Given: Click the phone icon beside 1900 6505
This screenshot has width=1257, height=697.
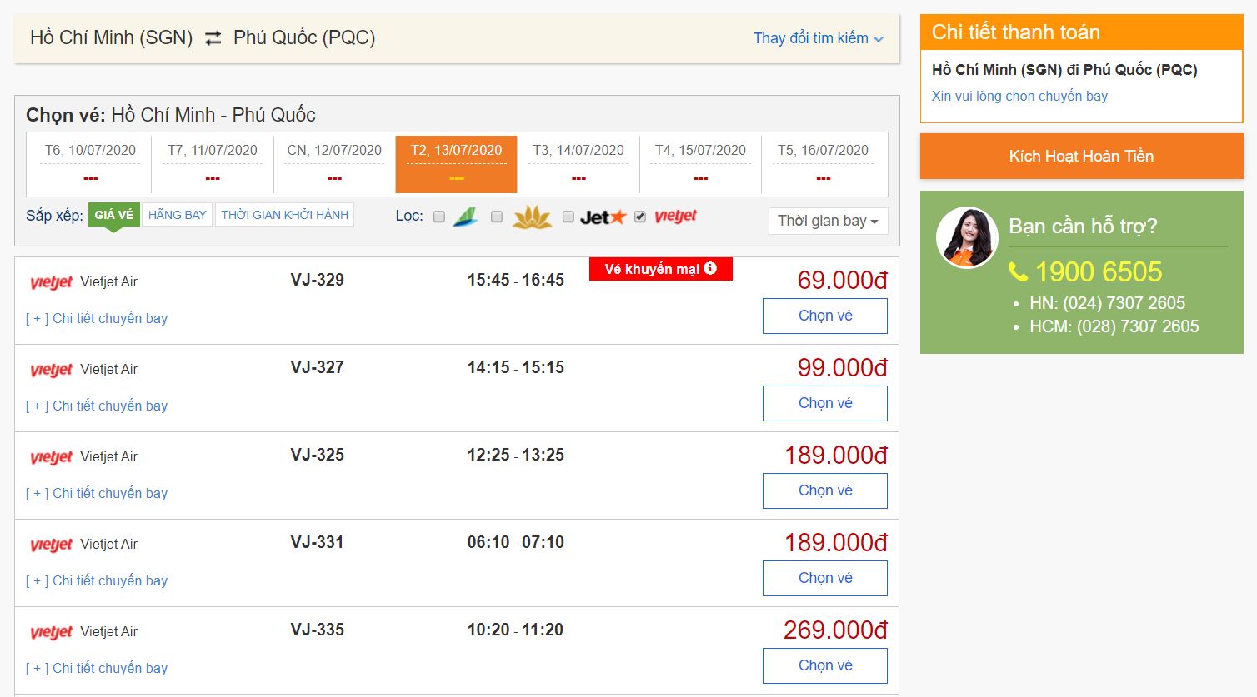Looking at the screenshot, I should [1018, 271].
